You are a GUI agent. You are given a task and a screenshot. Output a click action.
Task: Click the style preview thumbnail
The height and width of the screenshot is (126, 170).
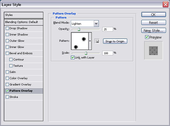pos(153,51)
